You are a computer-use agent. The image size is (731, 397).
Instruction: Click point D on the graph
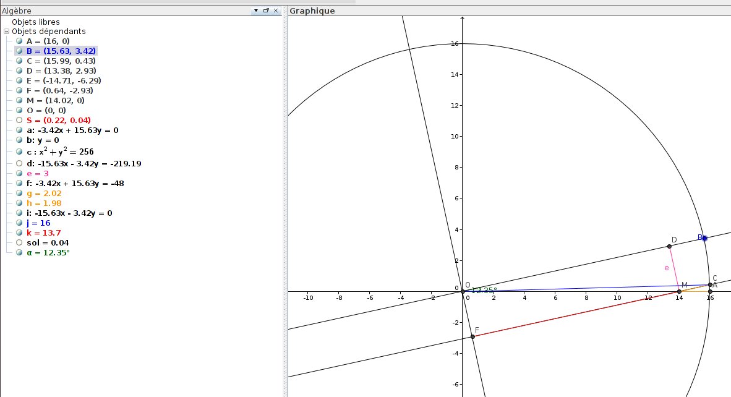click(x=669, y=247)
